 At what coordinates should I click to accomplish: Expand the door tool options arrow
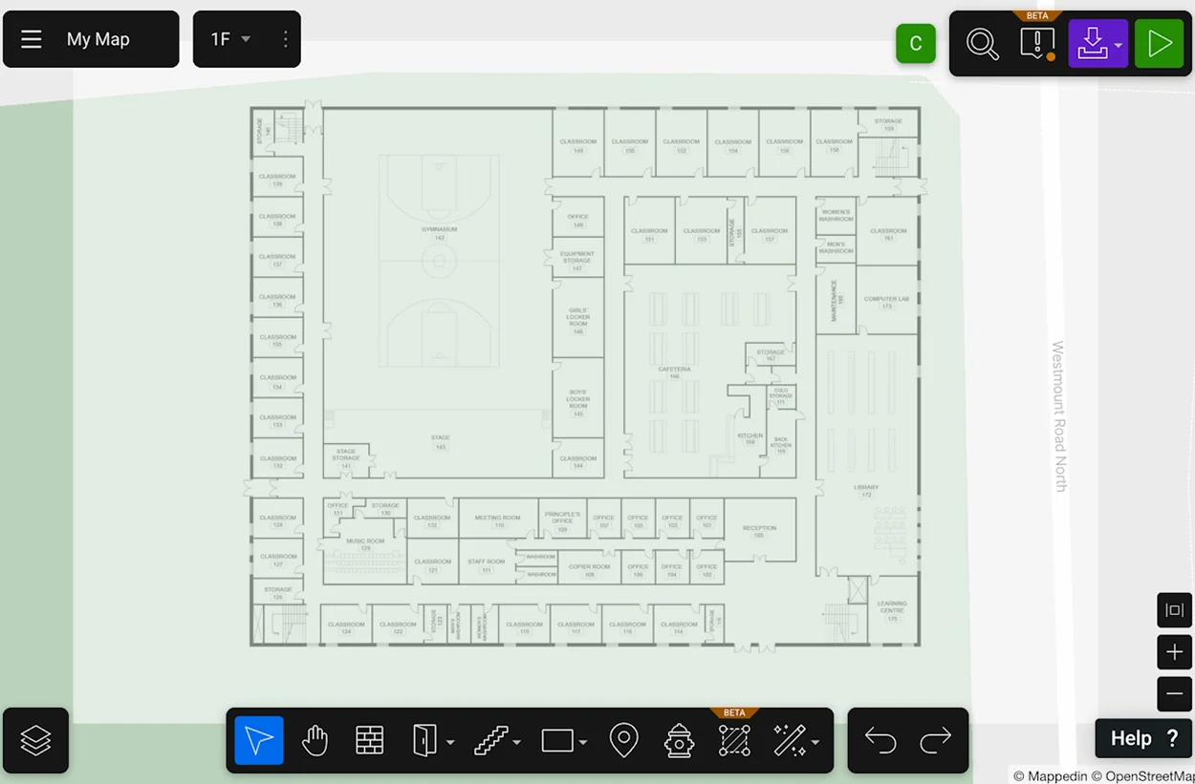pos(450,743)
